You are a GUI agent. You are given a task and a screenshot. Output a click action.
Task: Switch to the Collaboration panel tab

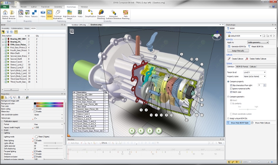17,29
